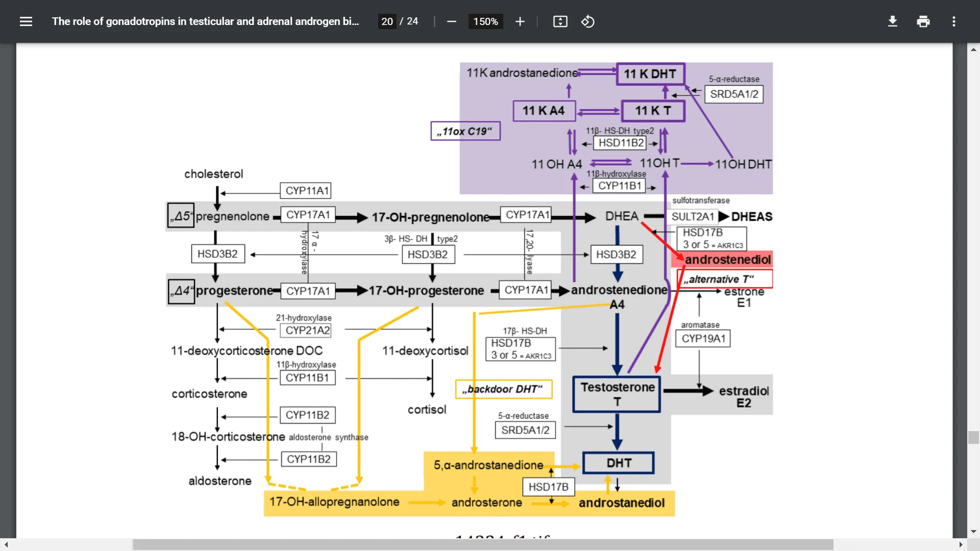Click the horizontal scrollbar thumb
Screen dimensions: 980x551
tap(483, 544)
